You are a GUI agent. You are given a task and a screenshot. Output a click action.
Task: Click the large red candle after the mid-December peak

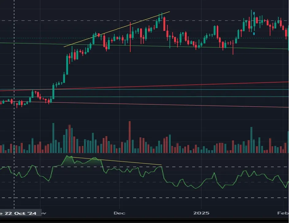(164, 24)
